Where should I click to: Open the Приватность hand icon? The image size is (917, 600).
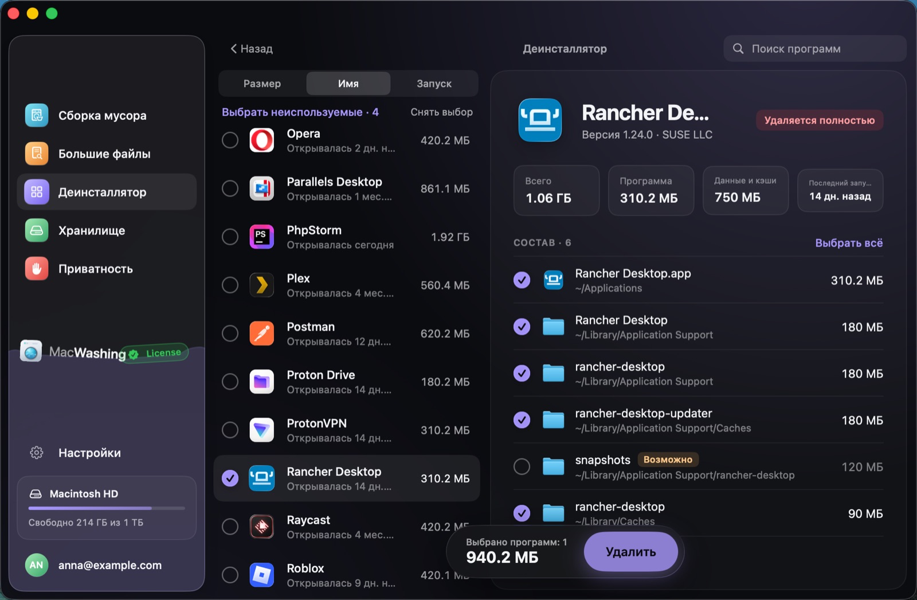coord(37,269)
